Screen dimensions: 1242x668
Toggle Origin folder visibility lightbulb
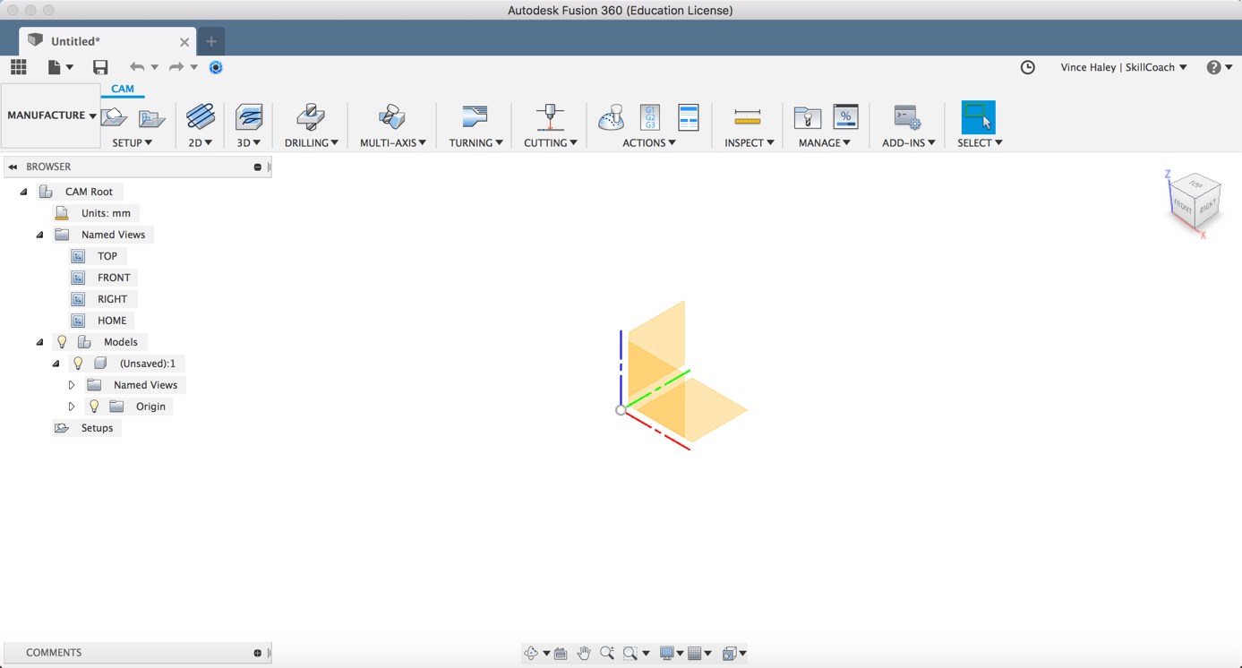94,407
